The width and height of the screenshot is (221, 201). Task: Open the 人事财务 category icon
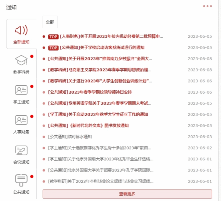coord(21,120)
